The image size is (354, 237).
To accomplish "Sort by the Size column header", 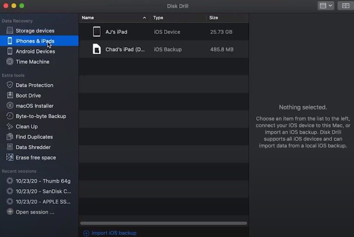I will point(214,18).
